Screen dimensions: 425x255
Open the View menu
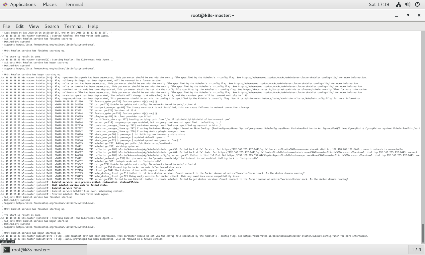point(34,26)
